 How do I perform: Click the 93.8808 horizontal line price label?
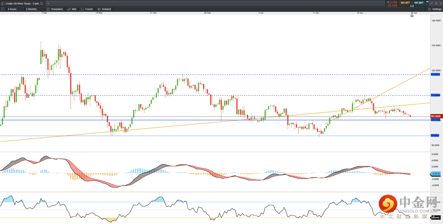435,136
